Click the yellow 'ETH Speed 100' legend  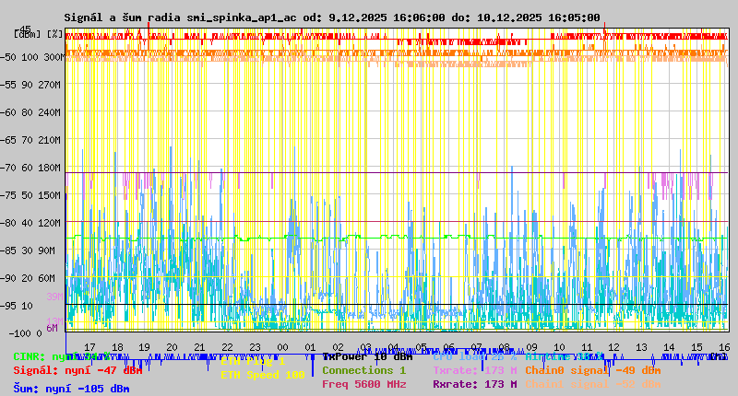[x=263, y=376]
